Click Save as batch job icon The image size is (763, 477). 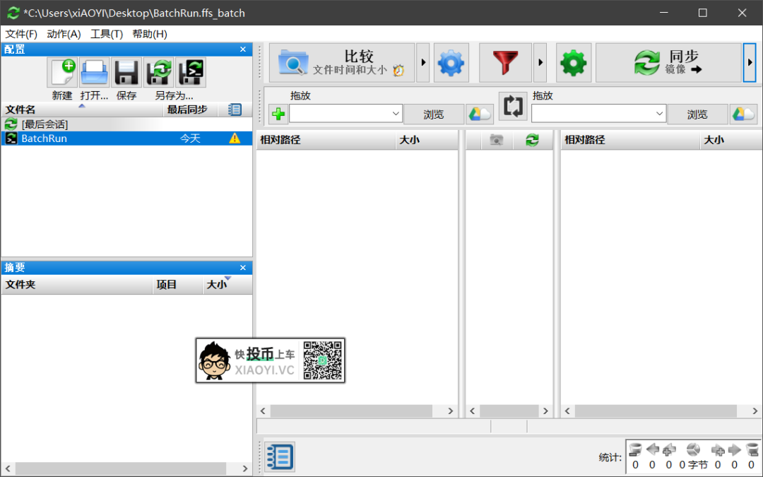click(x=191, y=73)
